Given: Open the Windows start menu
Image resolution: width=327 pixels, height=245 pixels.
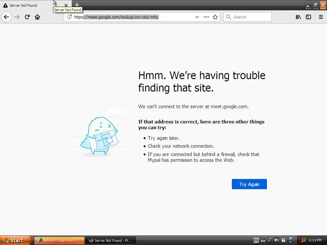Looking at the screenshot, I should (15, 241).
